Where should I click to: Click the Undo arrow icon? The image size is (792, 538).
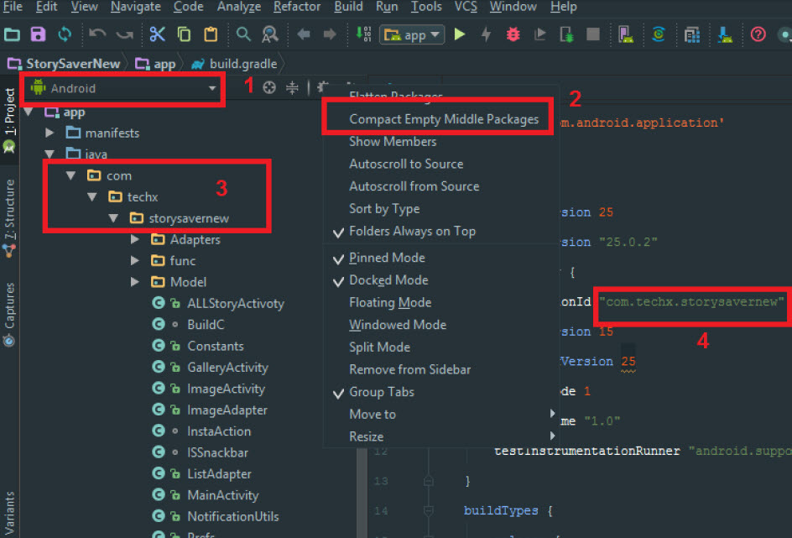click(97, 34)
